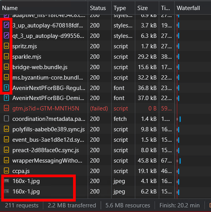Viewport: 211px width, 212px height.
Task: Click the fetch type cell of the coordination request
Action: click(120, 119)
